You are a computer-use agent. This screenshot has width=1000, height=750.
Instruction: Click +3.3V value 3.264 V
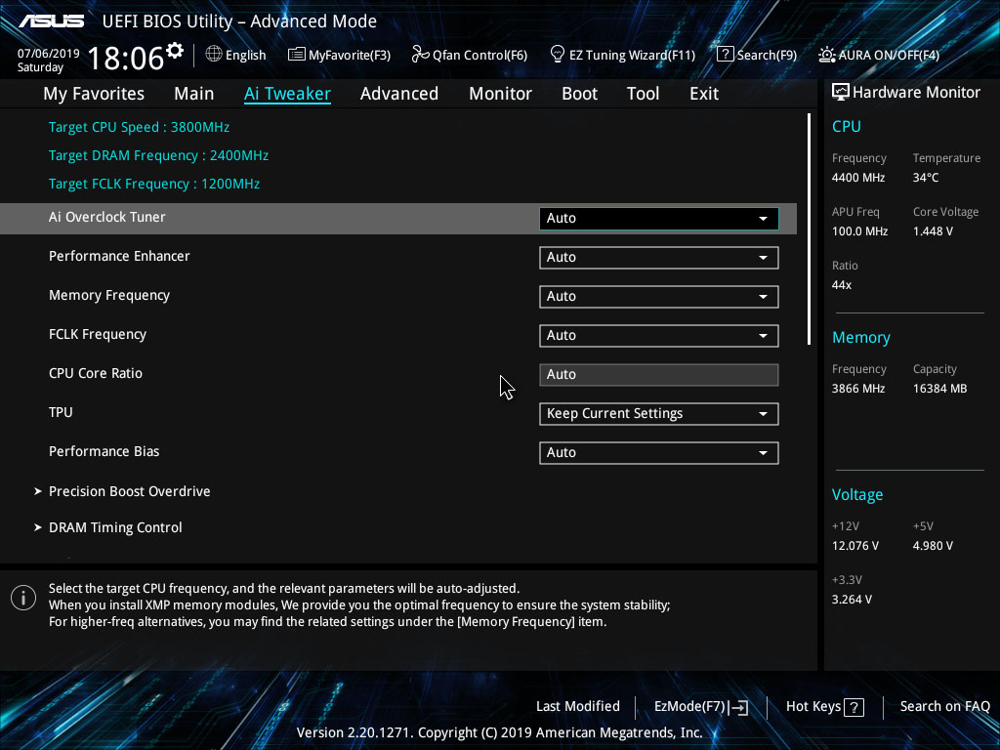tap(852, 600)
